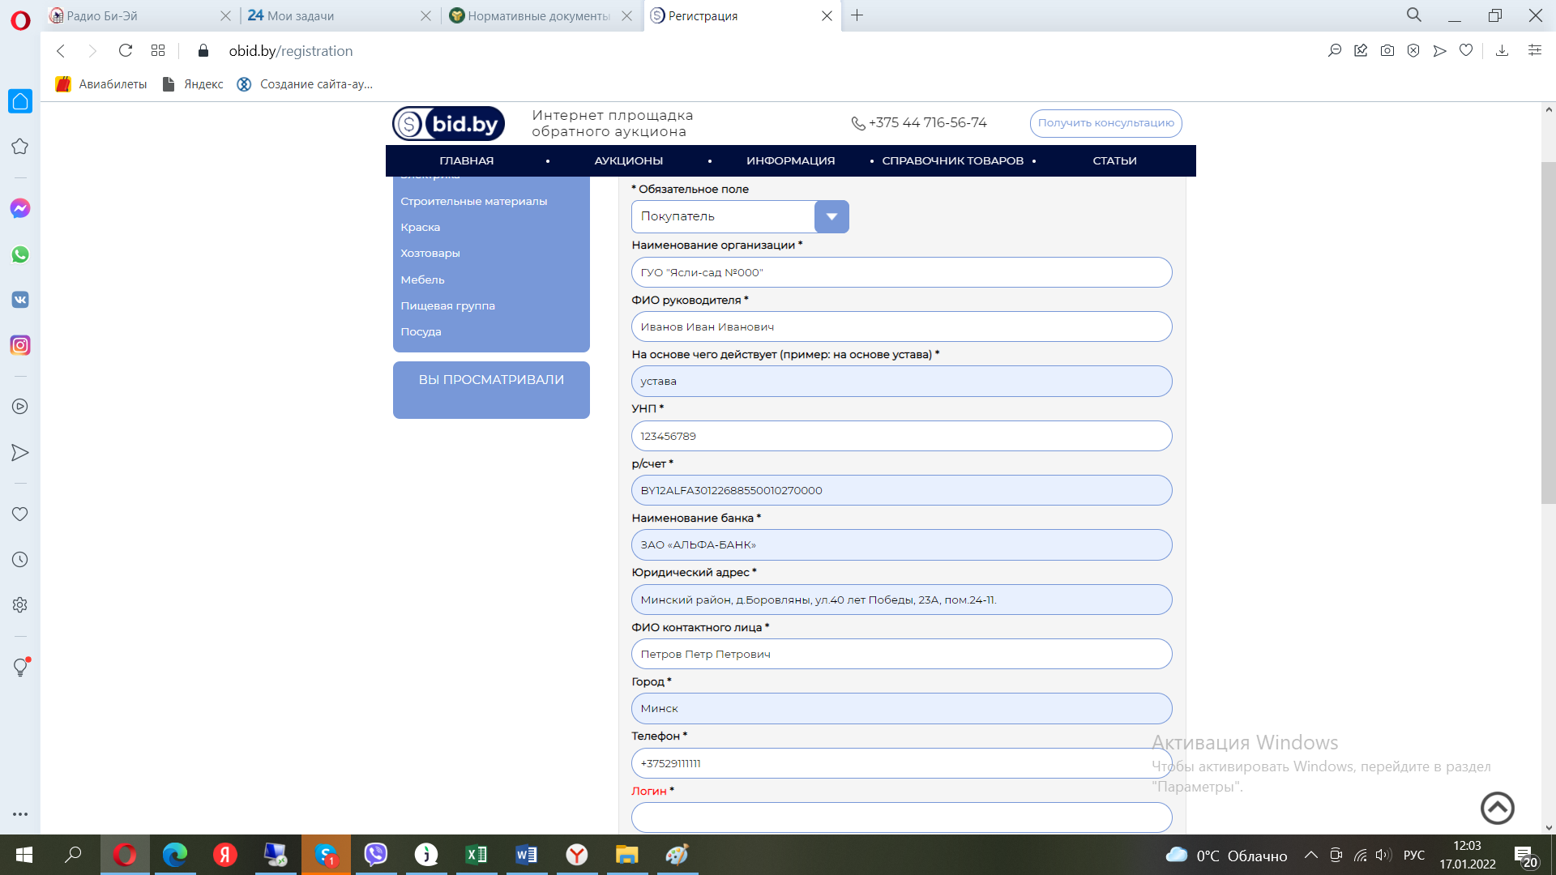Viewport: 1556px width, 875px height.
Task: Open Easy Setup sliders icon
Action: point(1534,50)
